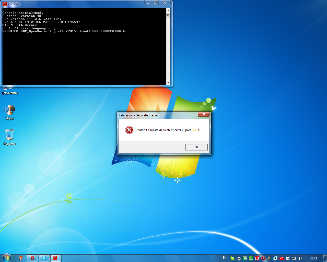Click the blue eye tray icon

tap(275, 258)
